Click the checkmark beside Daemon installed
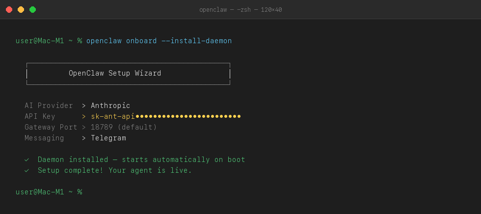481x214 pixels. coord(27,160)
